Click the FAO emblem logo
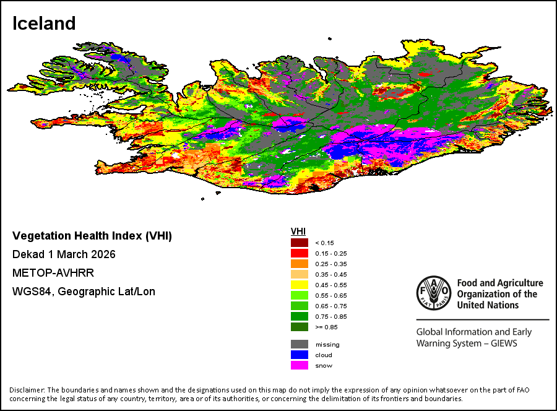The width and height of the screenshot is (557, 411). [x=434, y=293]
